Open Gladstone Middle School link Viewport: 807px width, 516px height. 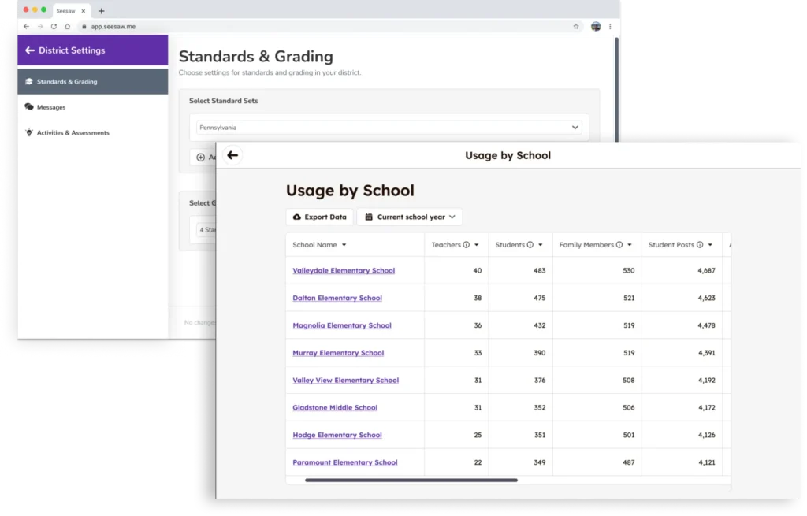335,407
